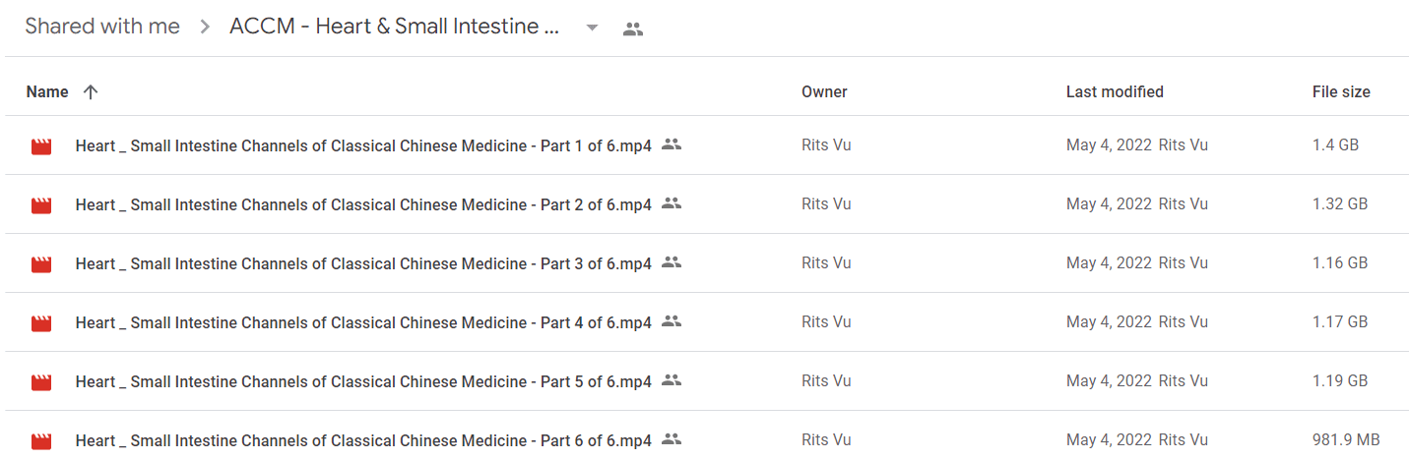Image resolution: width=1409 pixels, height=460 pixels.
Task: Select the Part 3 of 6.mp4 file name
Action: (363, 263)
